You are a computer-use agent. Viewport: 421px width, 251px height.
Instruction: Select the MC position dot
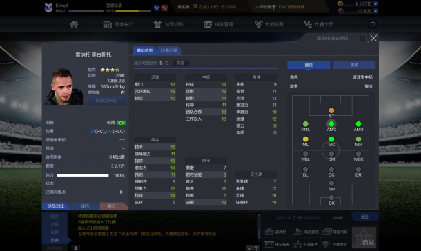pos(331,139)
